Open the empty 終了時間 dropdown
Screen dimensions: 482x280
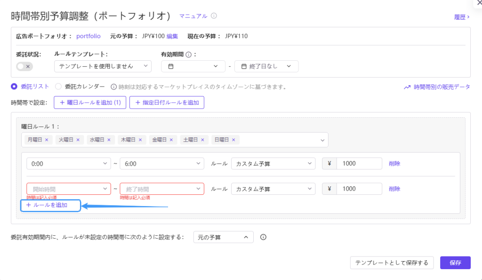tap(162, 189)
